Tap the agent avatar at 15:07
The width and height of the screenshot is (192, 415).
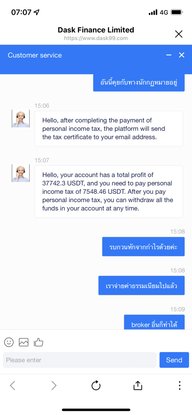click(x=21, y=173)
